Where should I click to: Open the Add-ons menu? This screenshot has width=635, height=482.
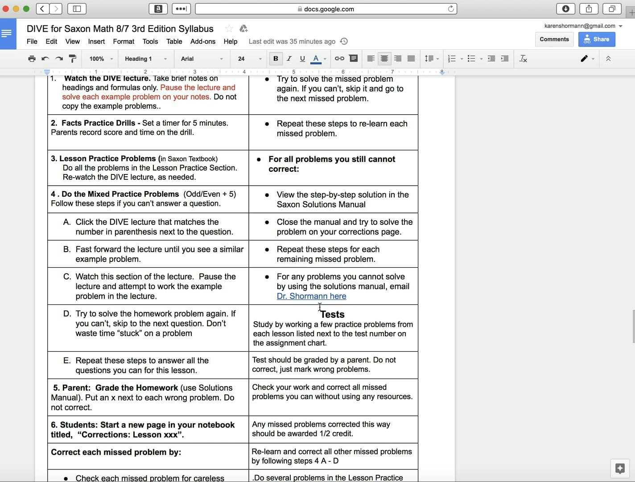point(203,42)
